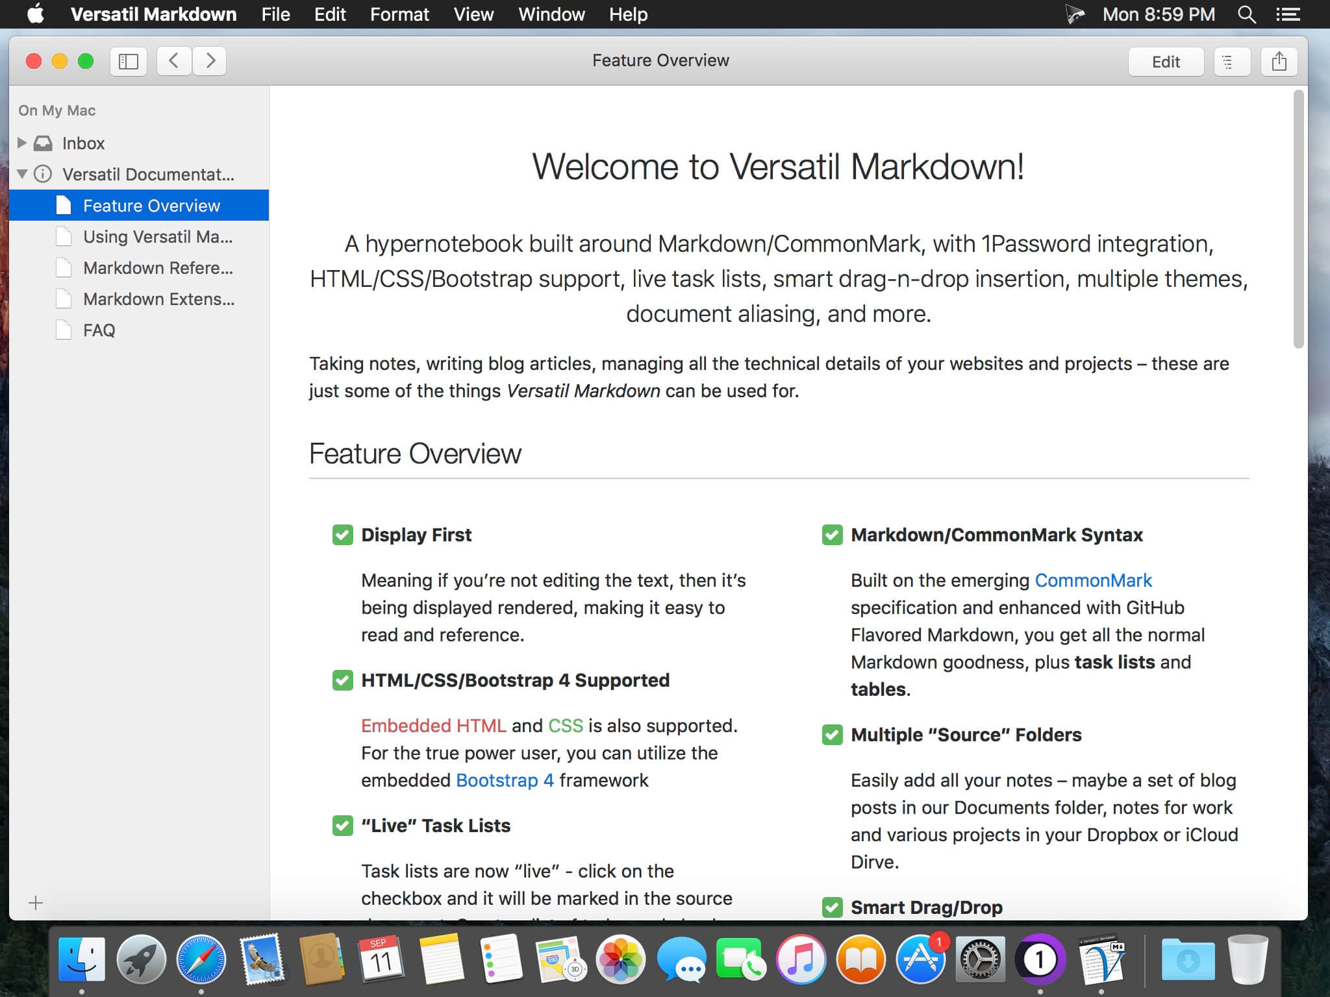Go back with the left arrow button
The height and width of the screenshot is (997, 1330).
[173, 61]
